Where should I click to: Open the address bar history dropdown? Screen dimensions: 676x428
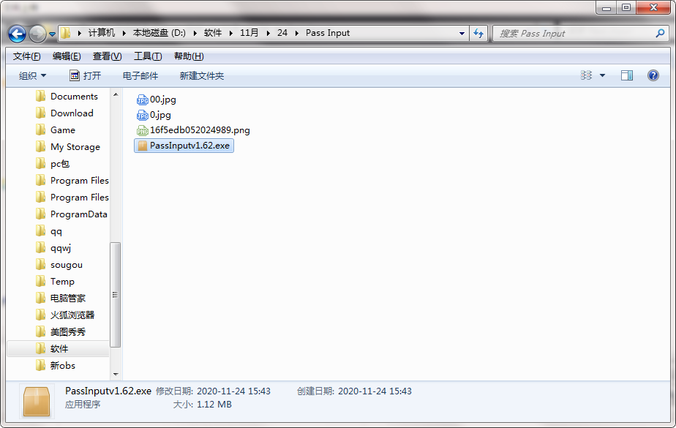[462, 33]
